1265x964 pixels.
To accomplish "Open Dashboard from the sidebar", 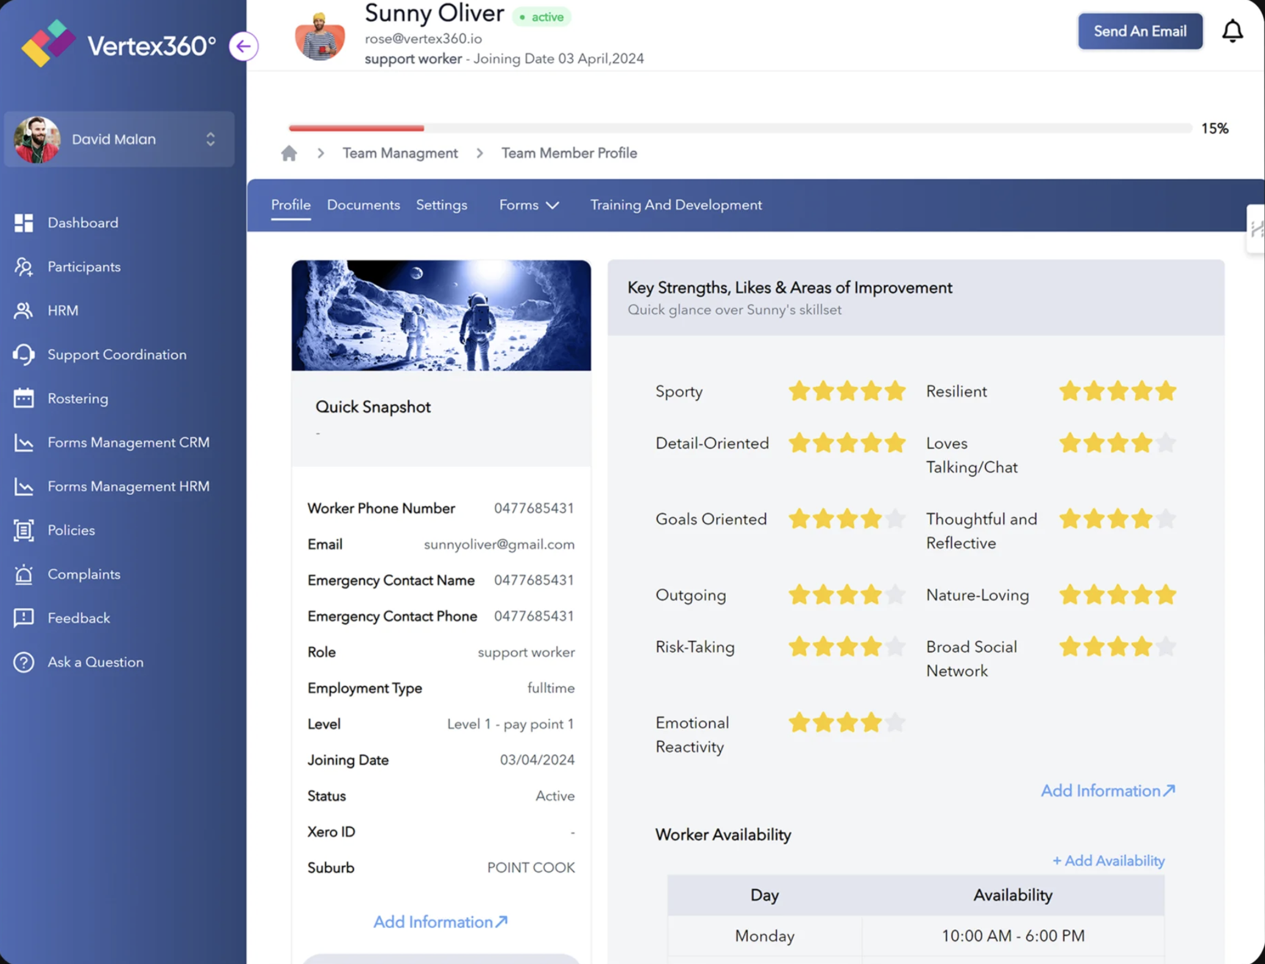I will coord(83,223).
